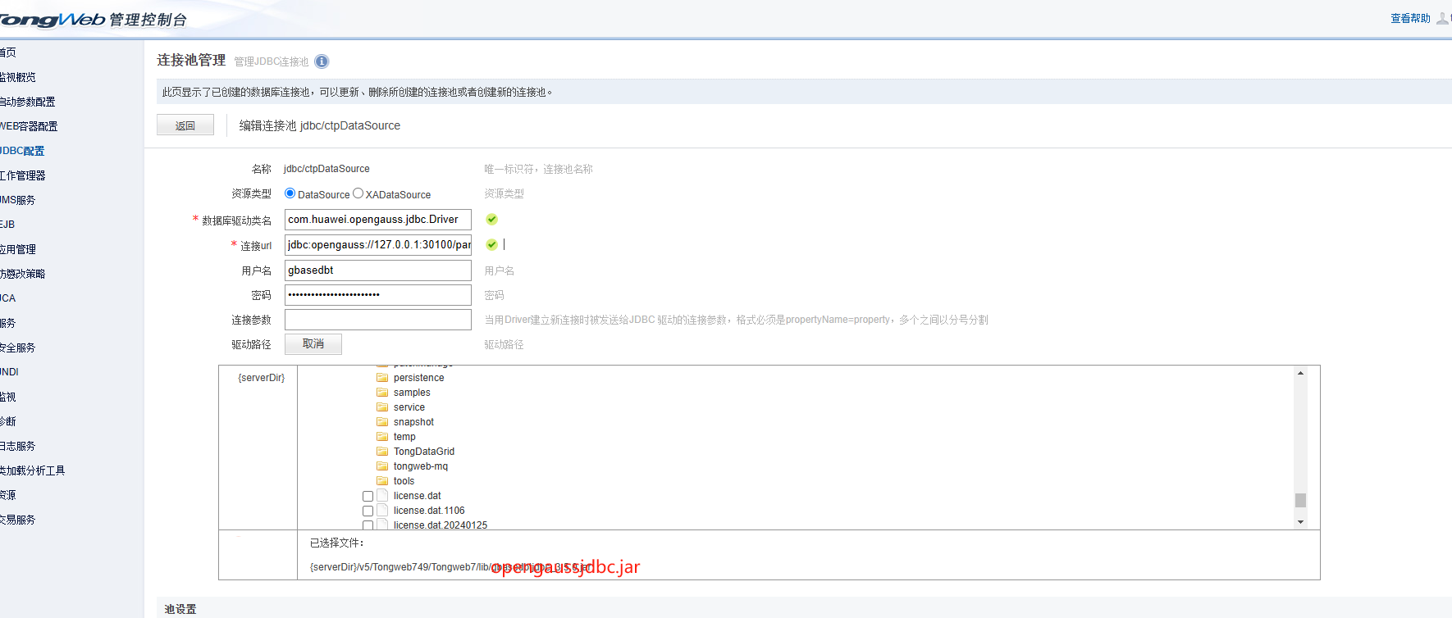Open 工作管理器 in the sidebar
1452x618 pixels.
22,175
